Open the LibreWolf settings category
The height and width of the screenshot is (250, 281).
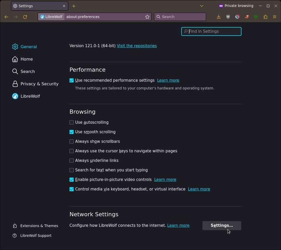tap(30, 96)
